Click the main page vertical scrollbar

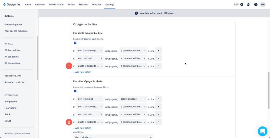269,90
